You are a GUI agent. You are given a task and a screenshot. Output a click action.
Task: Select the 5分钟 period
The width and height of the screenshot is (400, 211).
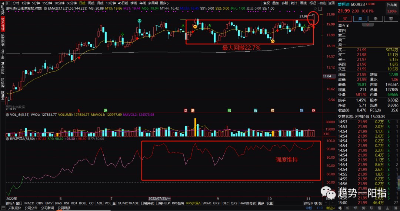coord(36,3)
